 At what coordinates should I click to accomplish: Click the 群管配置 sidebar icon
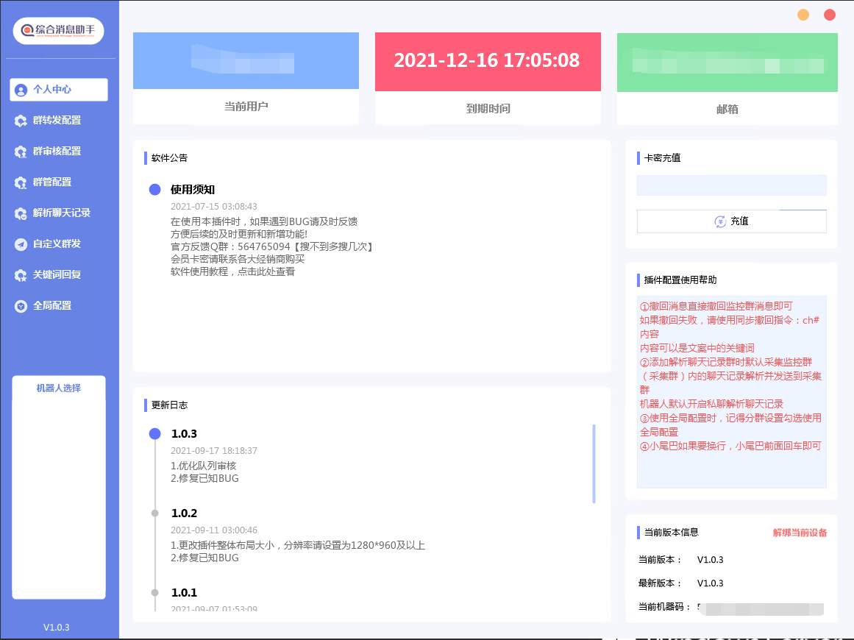[21, 182]
